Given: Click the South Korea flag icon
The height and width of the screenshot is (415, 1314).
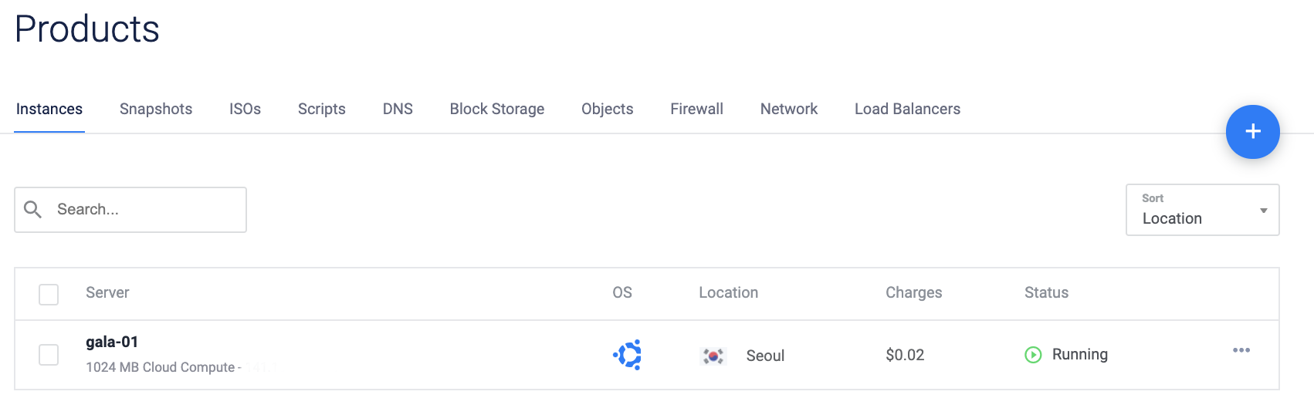Looking at the screenshot, I should pos(713,356).
